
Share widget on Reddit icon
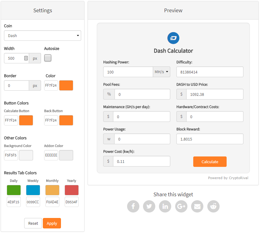click(213, 206)
